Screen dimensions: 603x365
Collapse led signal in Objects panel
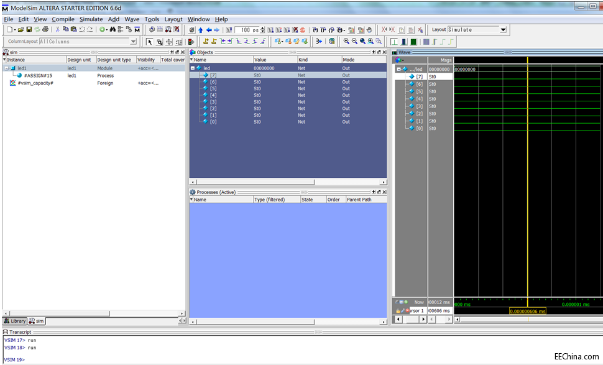[x=193, y=68]
